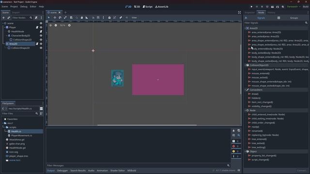Collapse the Area2D signals section
This screenshot has width=310, height=174.
pos(246,28)
